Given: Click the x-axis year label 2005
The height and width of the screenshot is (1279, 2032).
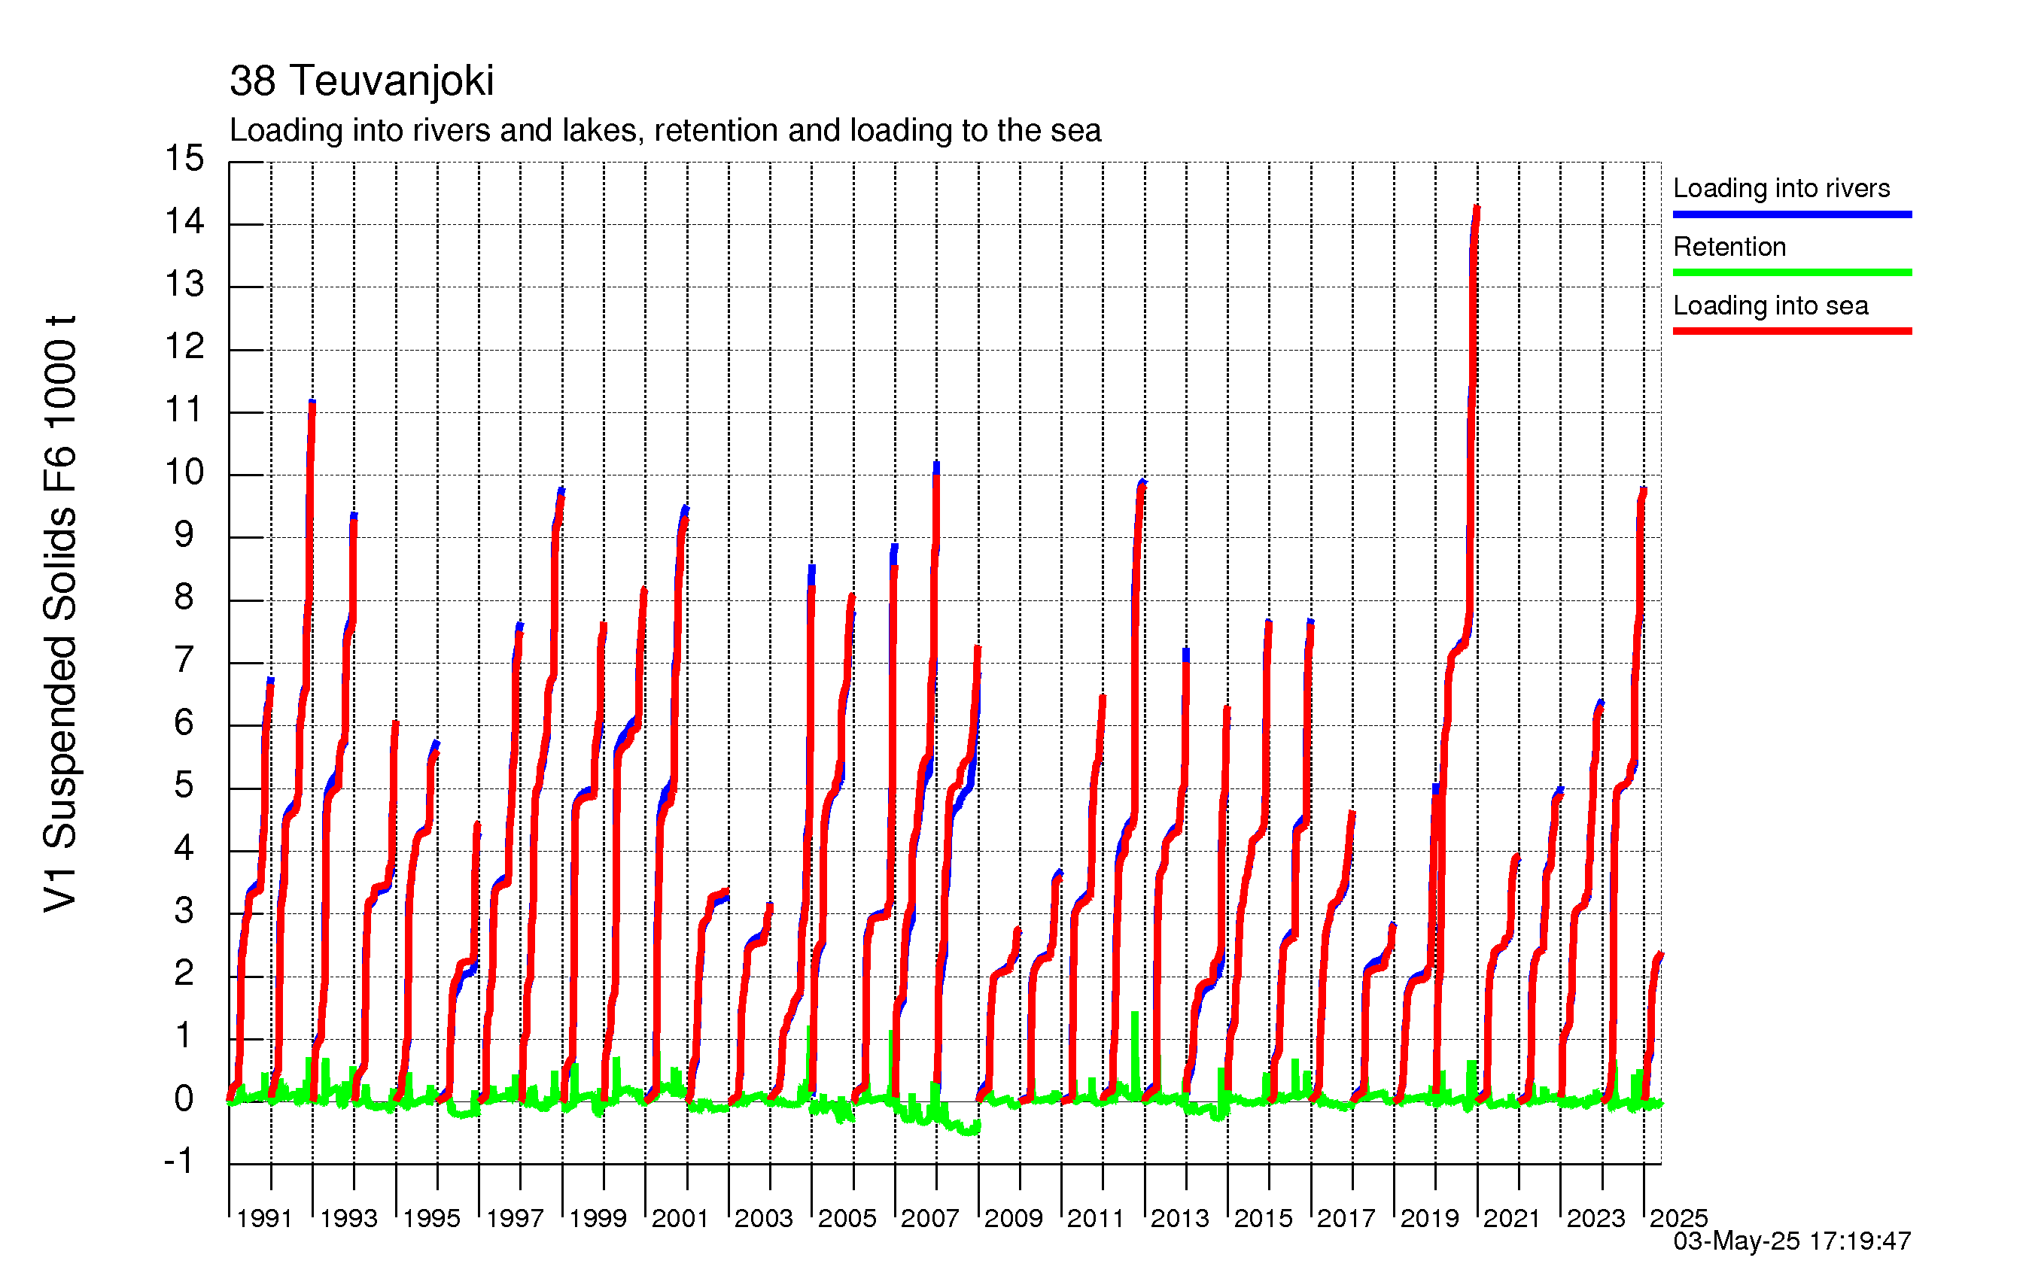Looking at the screenshot, I should [847, 1218].
